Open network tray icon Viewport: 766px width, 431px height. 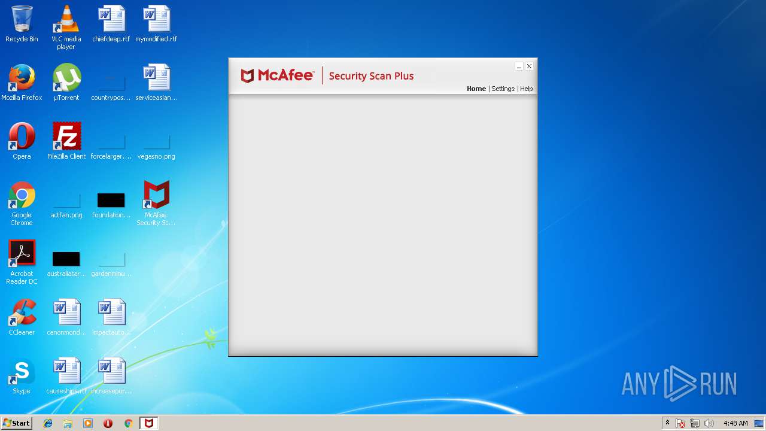(695, 424)
